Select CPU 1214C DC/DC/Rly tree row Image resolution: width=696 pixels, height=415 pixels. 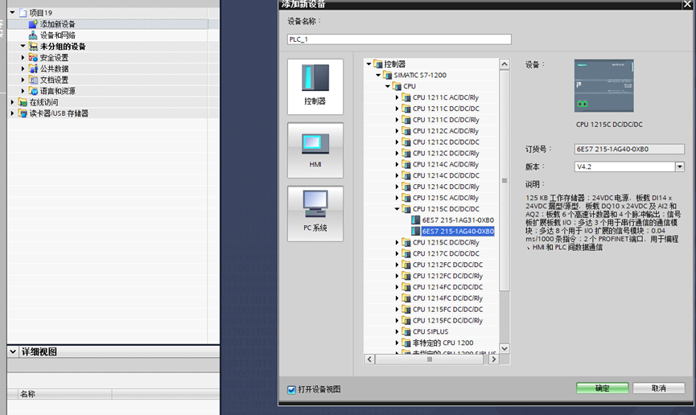446,187
